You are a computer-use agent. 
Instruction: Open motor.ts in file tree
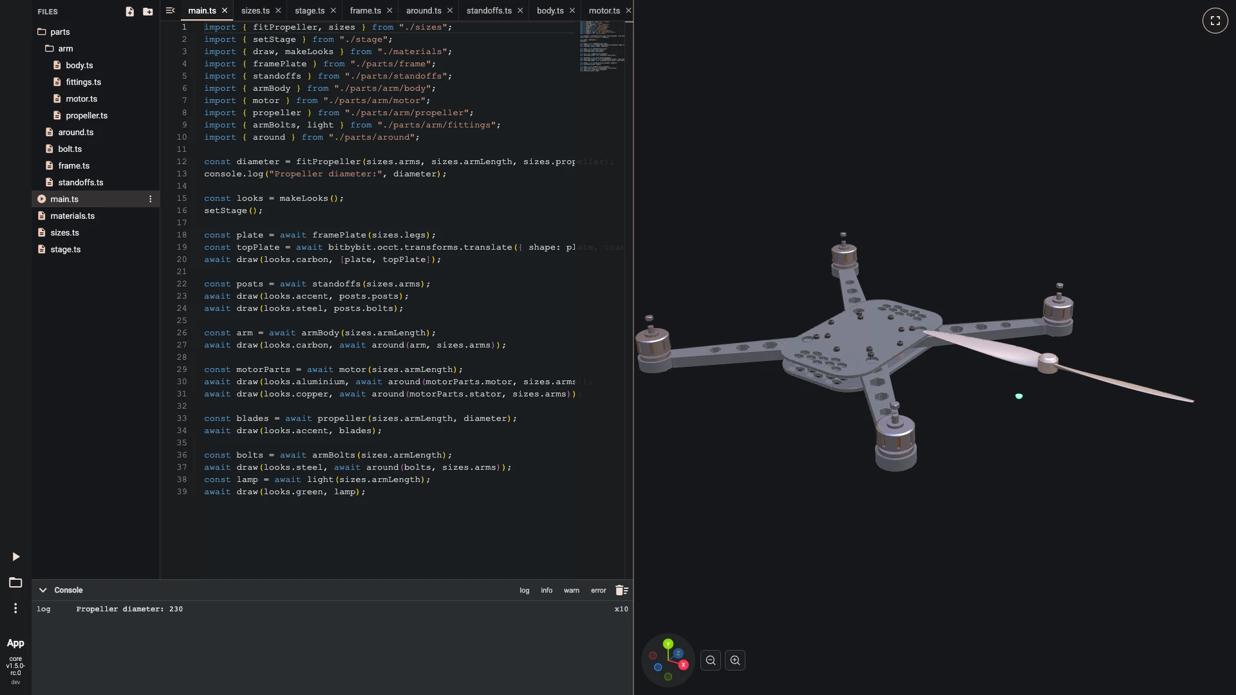point(81,98)
